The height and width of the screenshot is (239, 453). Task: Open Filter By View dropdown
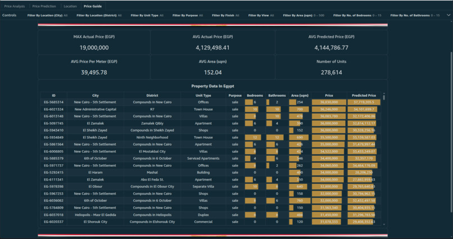[x=261, y=15]
